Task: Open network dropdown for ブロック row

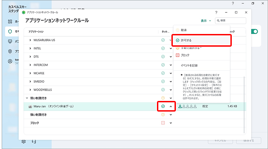Action: [x=171, y=123]
